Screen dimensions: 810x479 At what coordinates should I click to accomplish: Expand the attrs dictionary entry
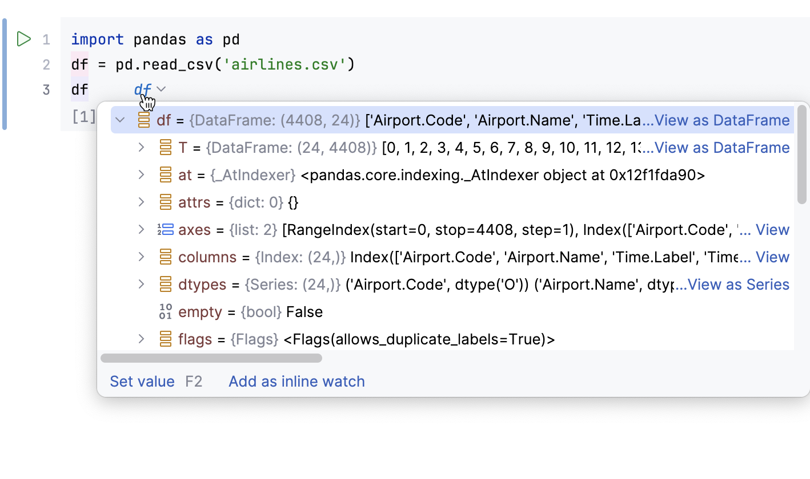click(x=141, y=202)
